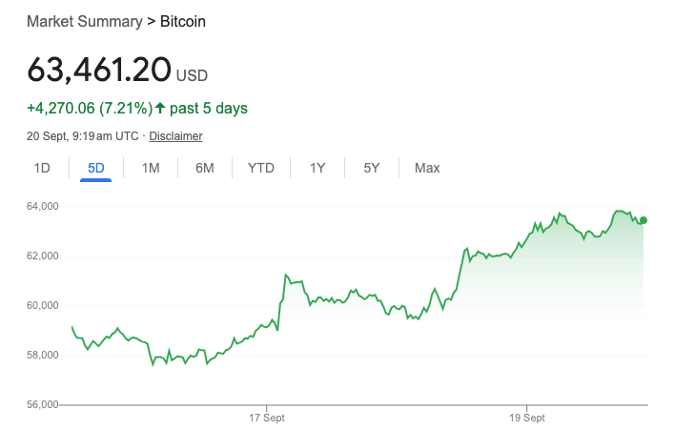The height and width of the screenshot is (430, 674).
Task: Select the 5D time range tab
Action: pos(95,168)
